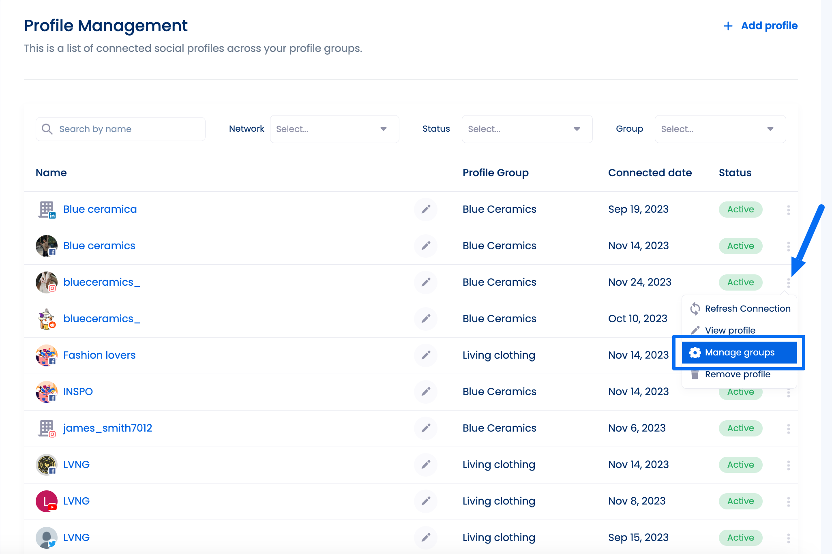Click the LVNG Facebook avatar
This screenshot has width=832, height=554.
click(47, 465)
